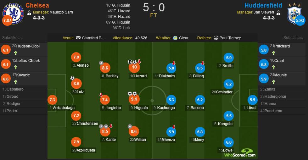Viewport: 308px width, 160px height.
Task: Click the weather Clear icon
Action: click(x=175, y=38)
